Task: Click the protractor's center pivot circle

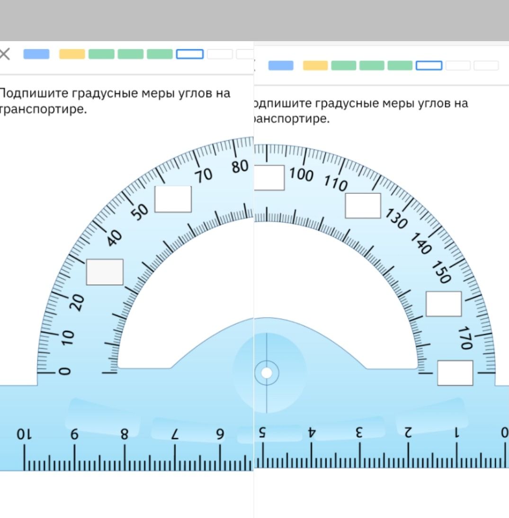Action: click(x=267, y=373)
